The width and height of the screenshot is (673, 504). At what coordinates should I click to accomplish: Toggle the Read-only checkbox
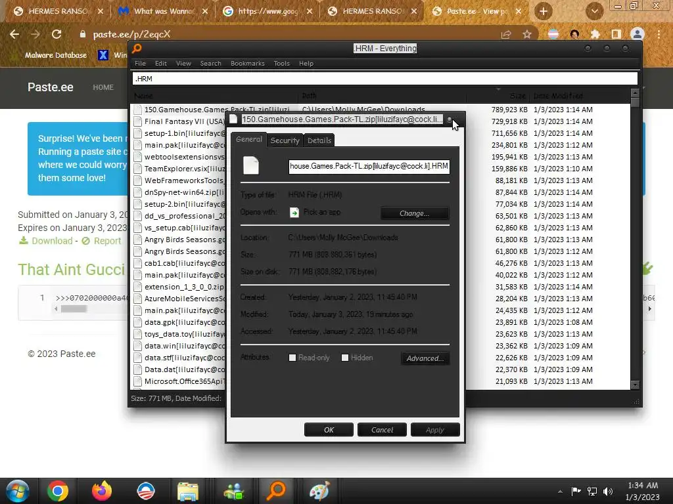(x=292, y=358)
